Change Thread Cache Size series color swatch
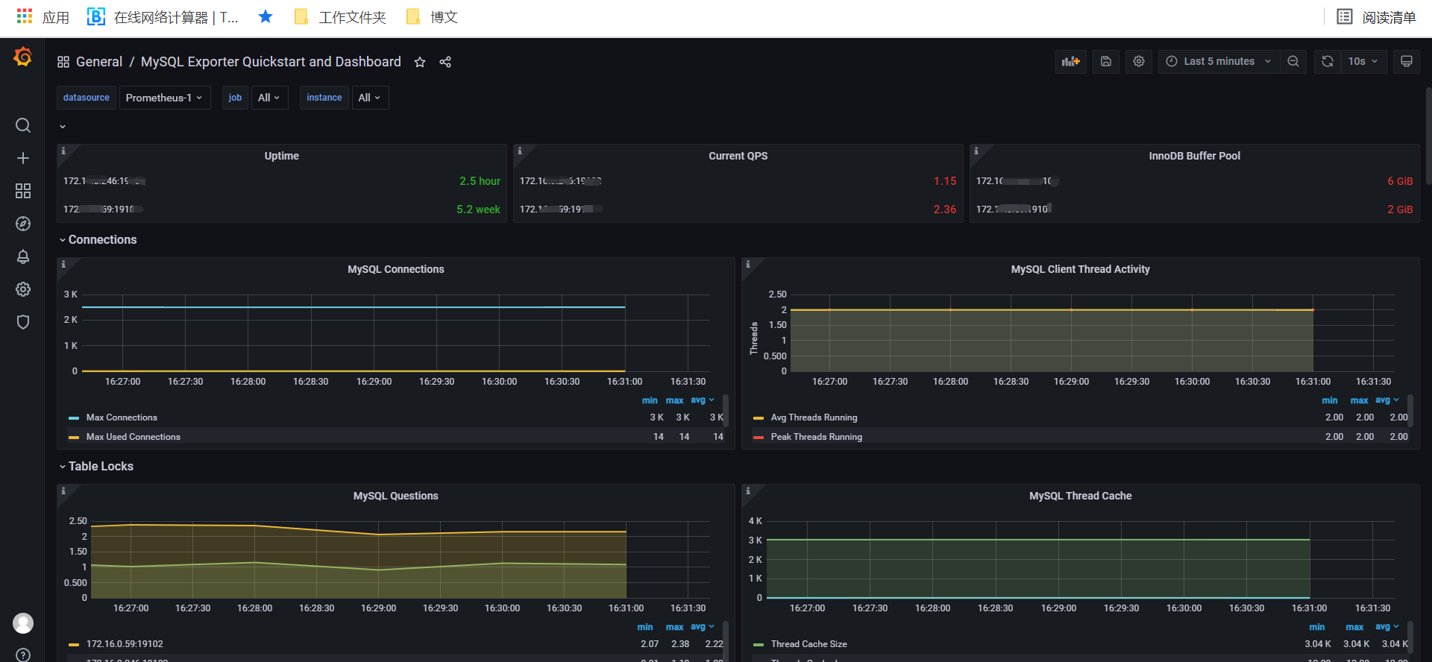This screenshot has width=1432, height=662. (x=759, y=645)
